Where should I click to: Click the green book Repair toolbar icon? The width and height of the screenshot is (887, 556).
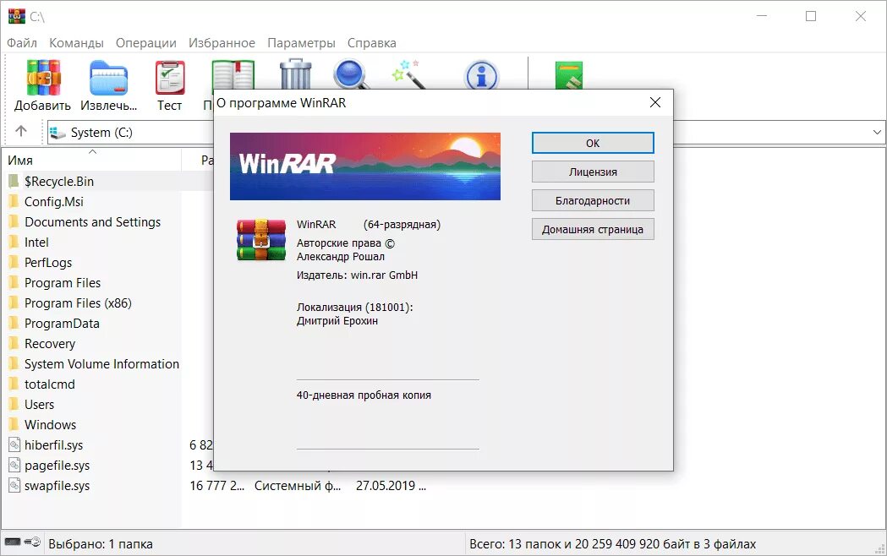[568, 75]
